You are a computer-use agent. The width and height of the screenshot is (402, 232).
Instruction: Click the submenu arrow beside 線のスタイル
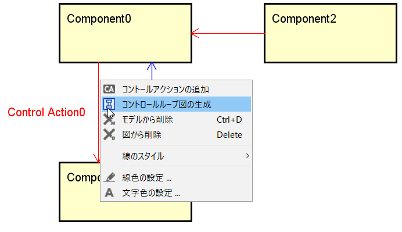pos(247,156)
